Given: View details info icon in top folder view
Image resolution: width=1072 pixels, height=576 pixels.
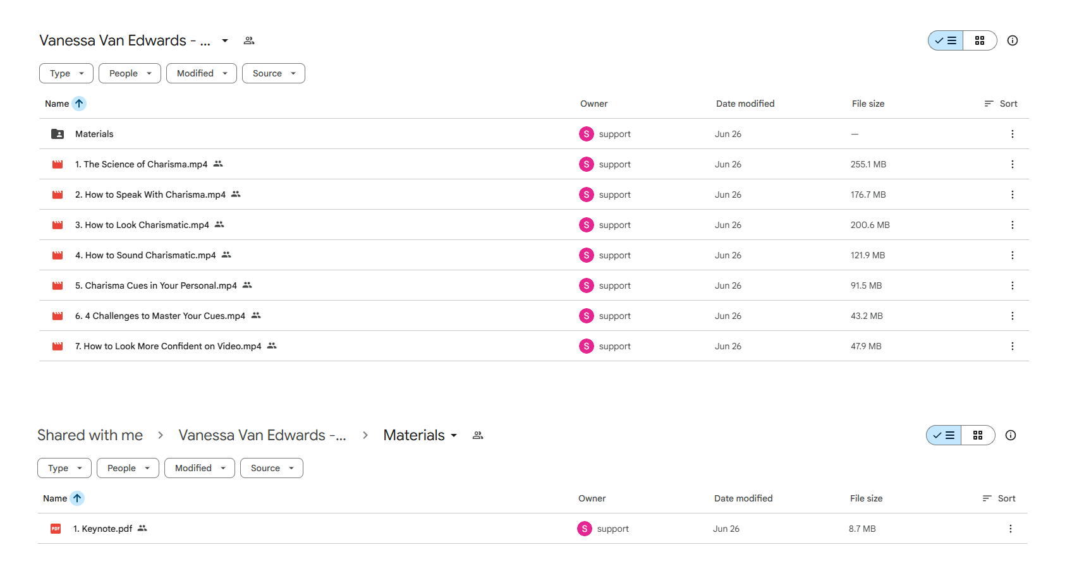Looking at the screenshot, I should point(1013,40).
